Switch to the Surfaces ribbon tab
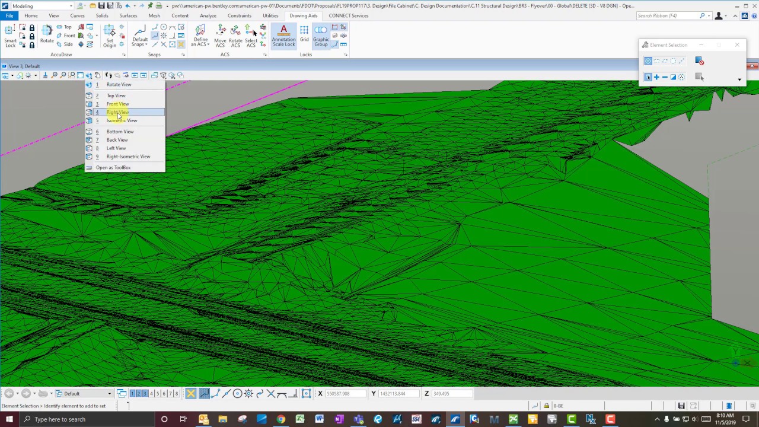Screen dimensions: 759x427 pyautogui.click(x=128, y=15)
